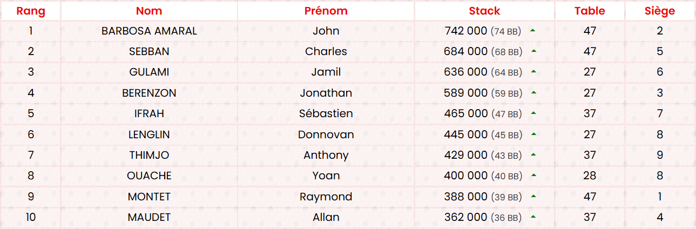
Task: Click the green arrow in MAUDET's stack cell
Action: (534, 217)
